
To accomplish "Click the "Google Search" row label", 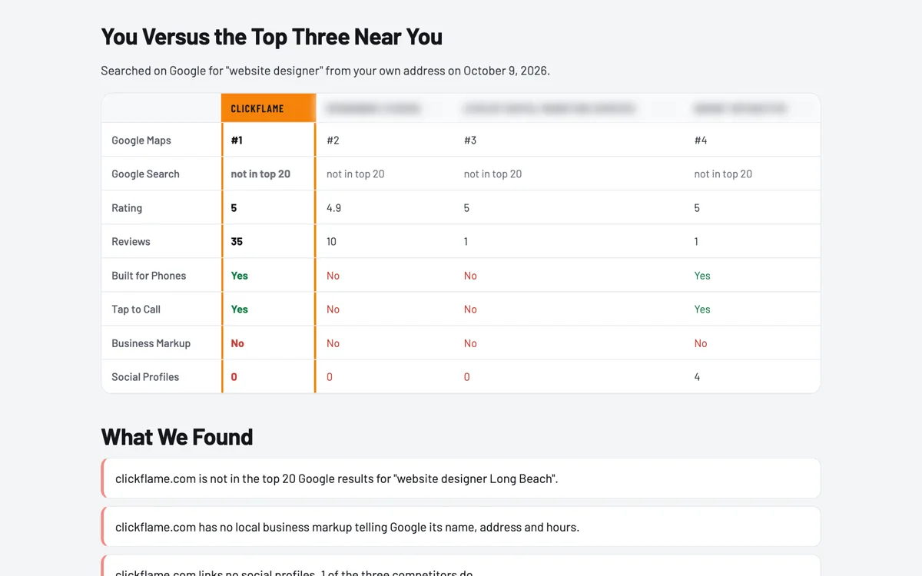I will click(145, 174).
